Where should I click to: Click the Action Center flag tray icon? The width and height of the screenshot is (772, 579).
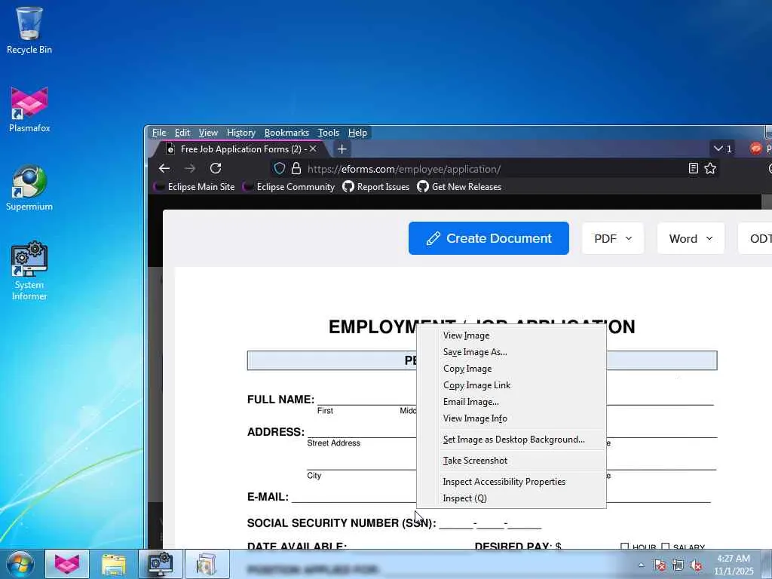tap(659, 565)
